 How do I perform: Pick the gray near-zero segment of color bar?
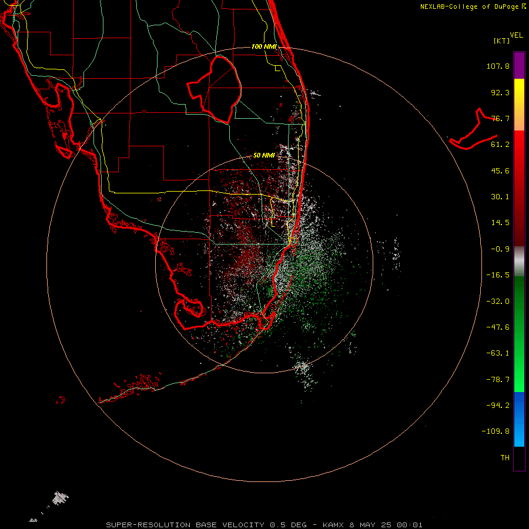(519, 262)
